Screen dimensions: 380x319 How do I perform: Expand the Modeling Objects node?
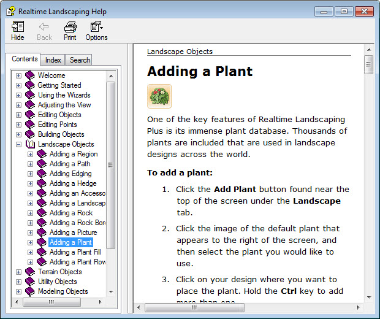point(18,291)
